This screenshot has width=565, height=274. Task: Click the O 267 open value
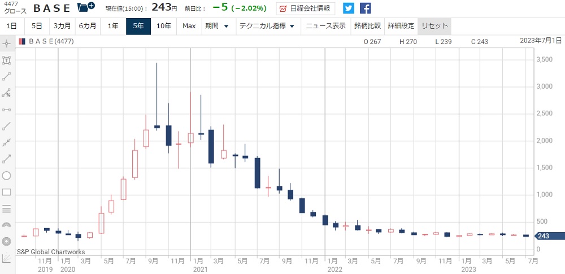point(372,42)
